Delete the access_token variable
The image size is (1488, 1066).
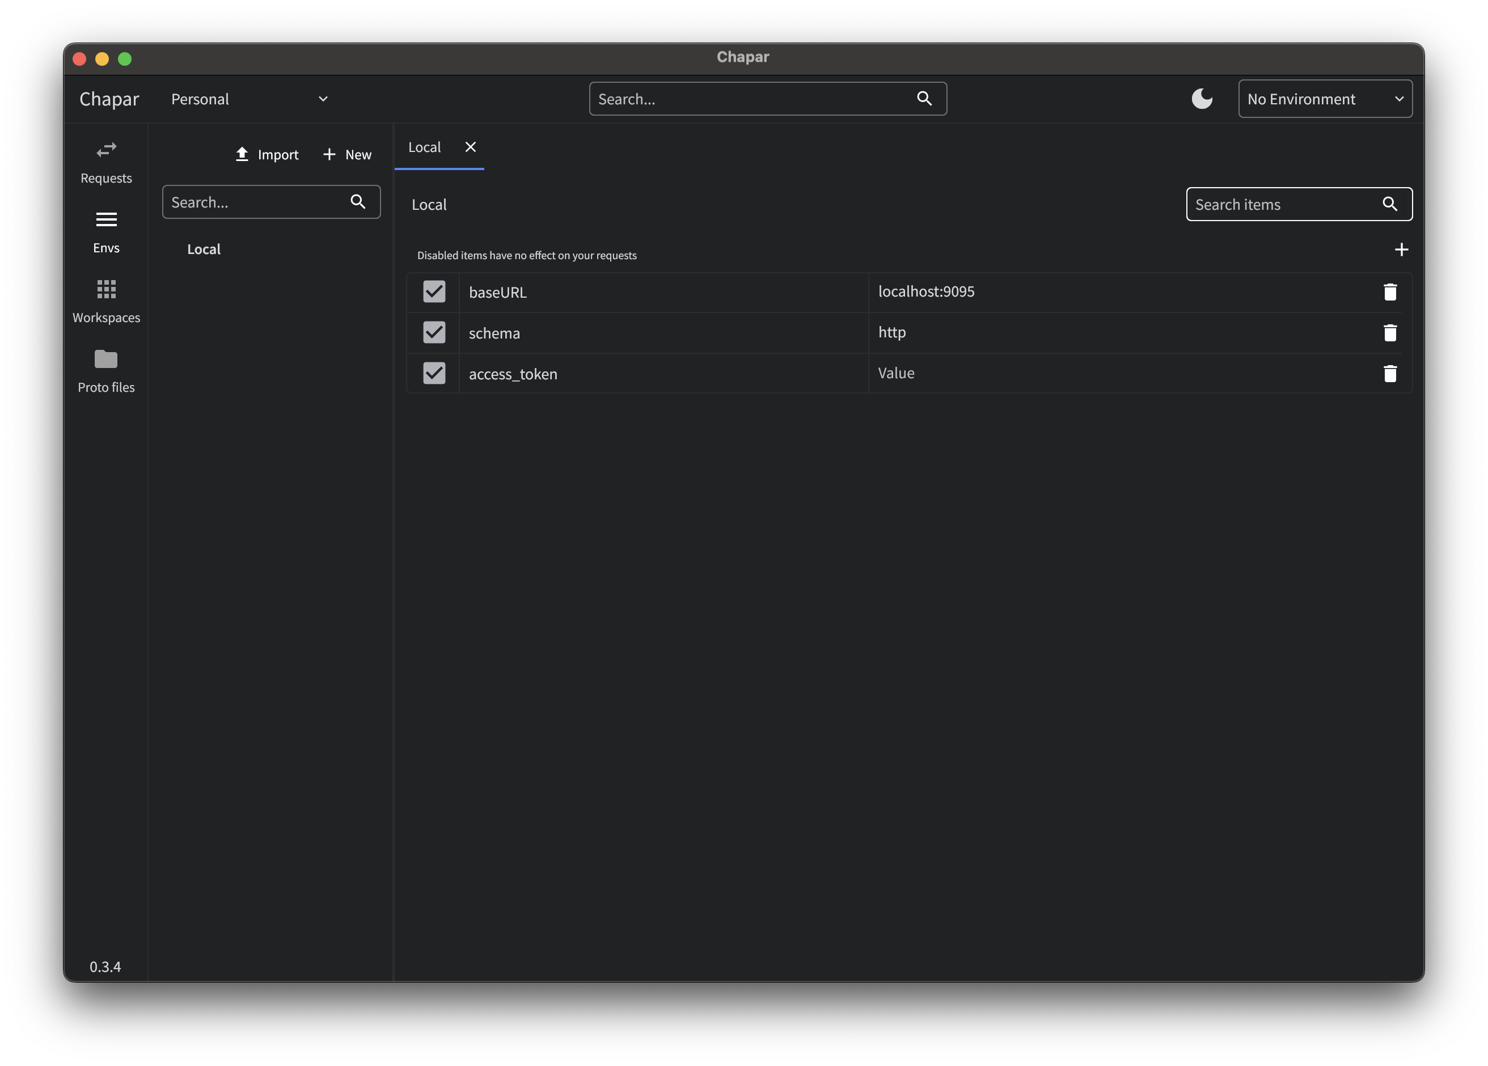point(1389,373)
